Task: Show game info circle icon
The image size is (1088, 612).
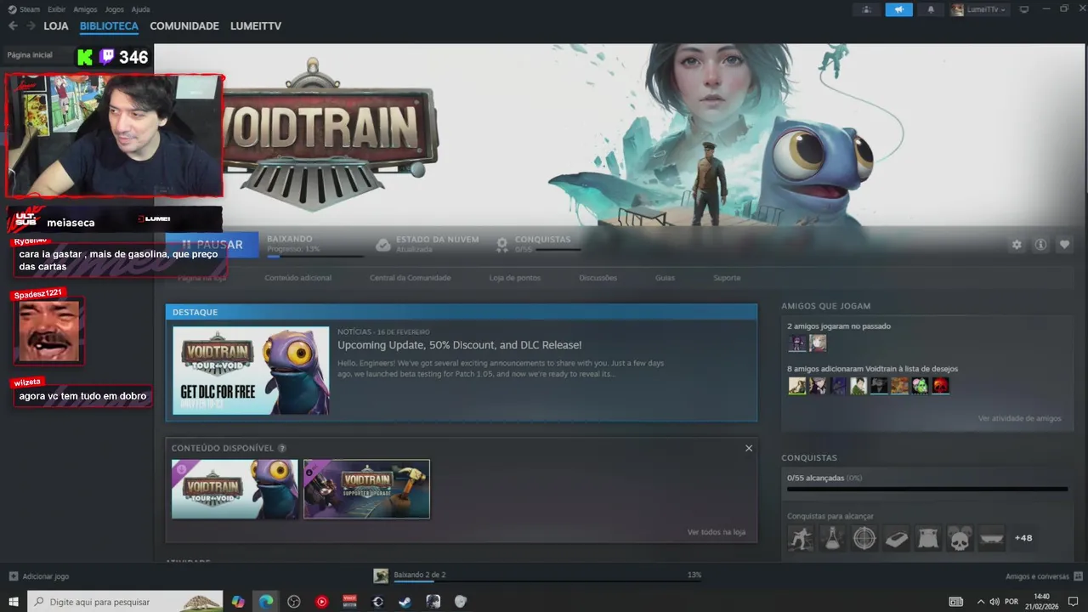Action: pos(1040,245)
